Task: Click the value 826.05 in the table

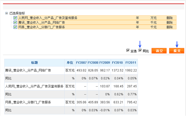Action: click(93, 70)
